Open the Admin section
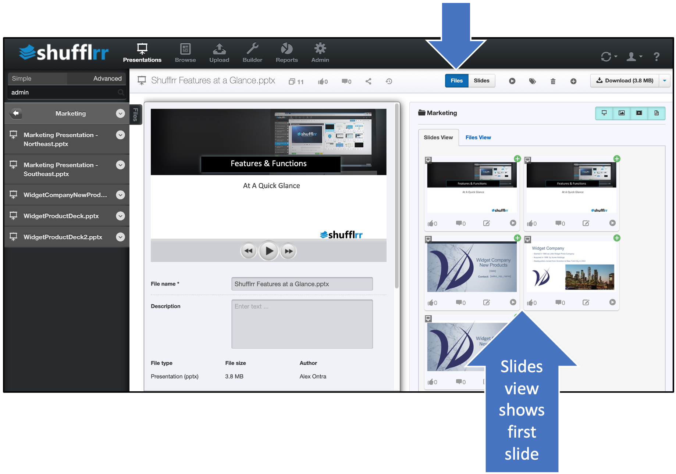 pos(320,53)
